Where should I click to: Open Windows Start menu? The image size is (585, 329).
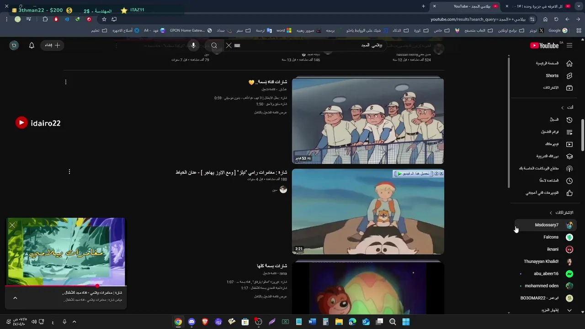pos(406,322)
